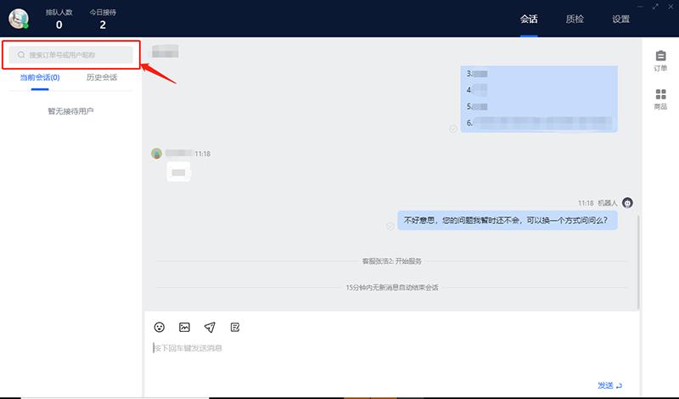The width and height of the screenshot is (679, 399).
Task: Click the paper plane transfer icon
Action: [x=210, y=327]
